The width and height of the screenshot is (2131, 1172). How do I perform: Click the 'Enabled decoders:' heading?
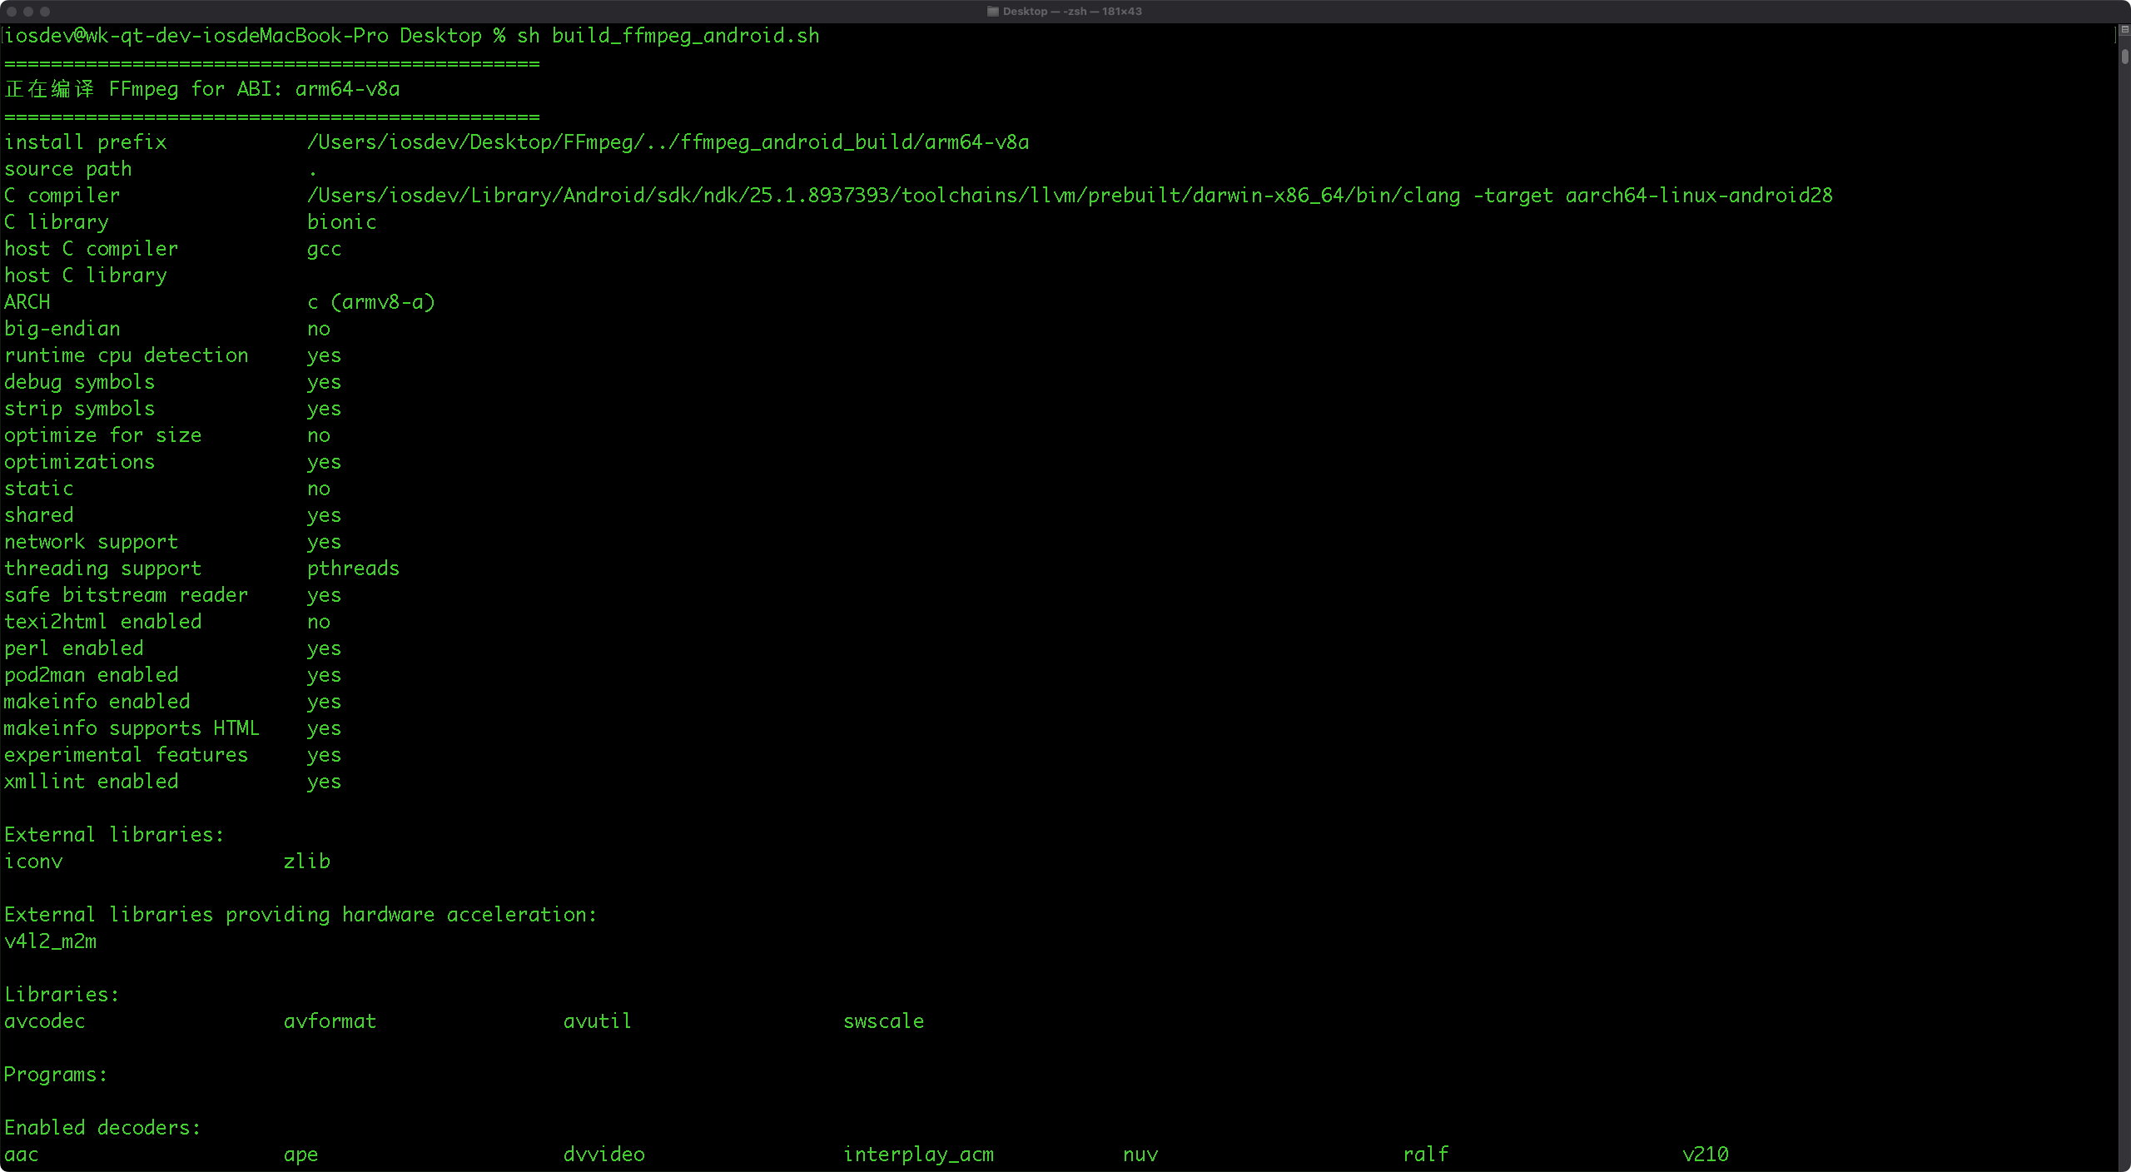click(x=103, y=1128)
